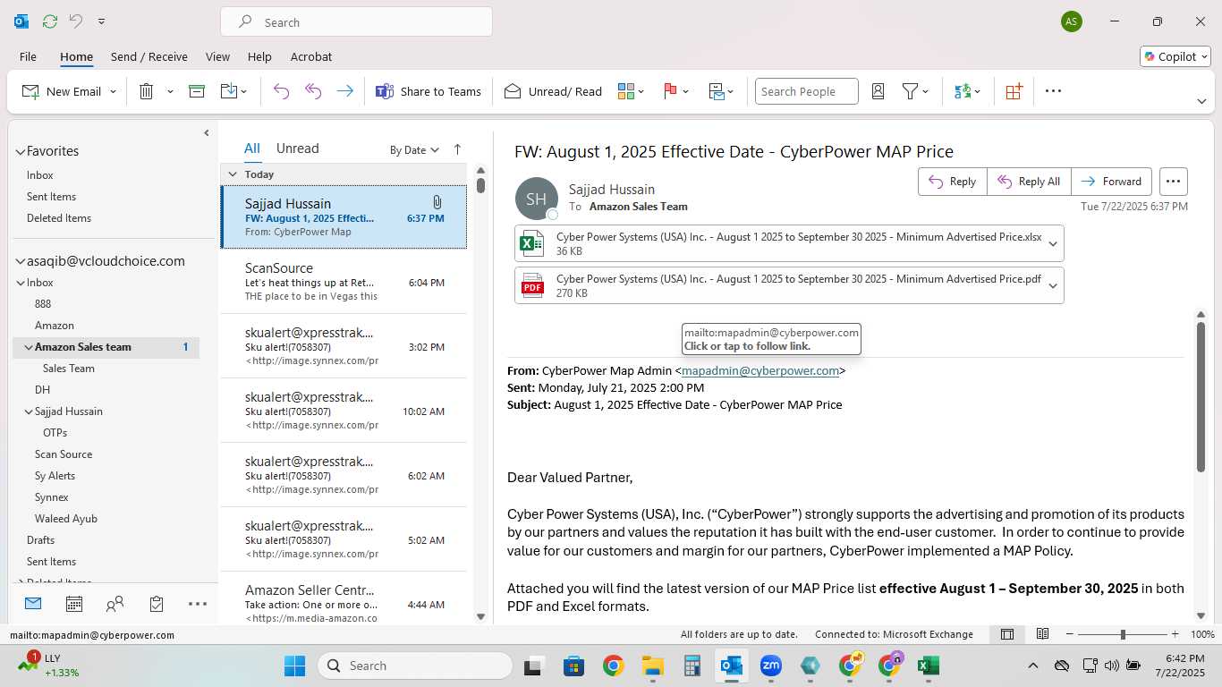Click the top Search box
The image size is (1222, 687).
tap(356, 22)
